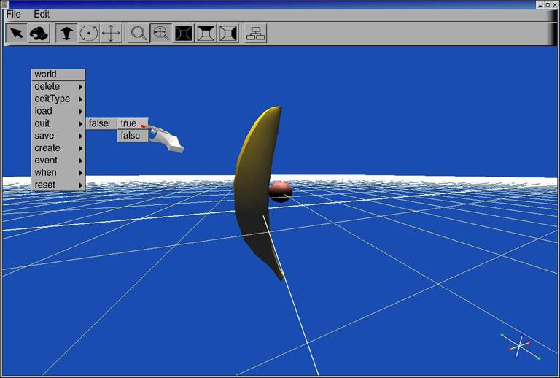Click false item directly beside quit
The height and width of the screenshot is (378, 560).
click(101, 123)
